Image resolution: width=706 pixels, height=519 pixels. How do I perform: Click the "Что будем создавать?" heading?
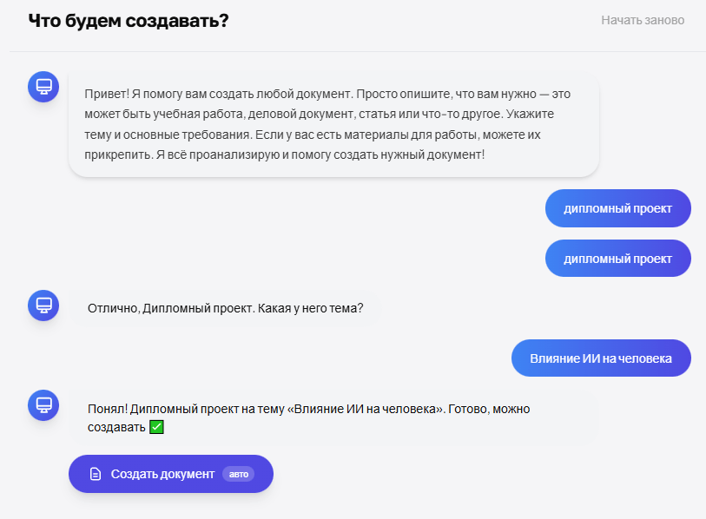click(x=129, y=20)
